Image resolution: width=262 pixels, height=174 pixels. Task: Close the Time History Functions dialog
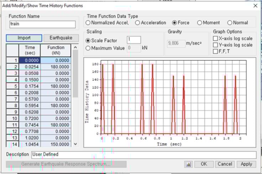click(255, 6)
